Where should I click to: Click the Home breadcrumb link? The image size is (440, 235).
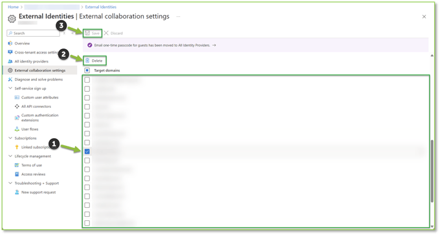13,7
